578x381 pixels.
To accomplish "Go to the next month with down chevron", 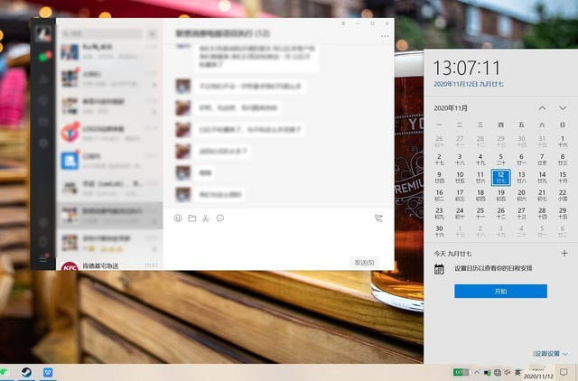I will [x=563, y=108].
